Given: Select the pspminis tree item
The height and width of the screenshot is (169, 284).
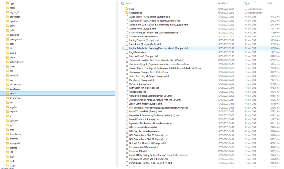Looking at the screenshot, I should tap(14, 75).
